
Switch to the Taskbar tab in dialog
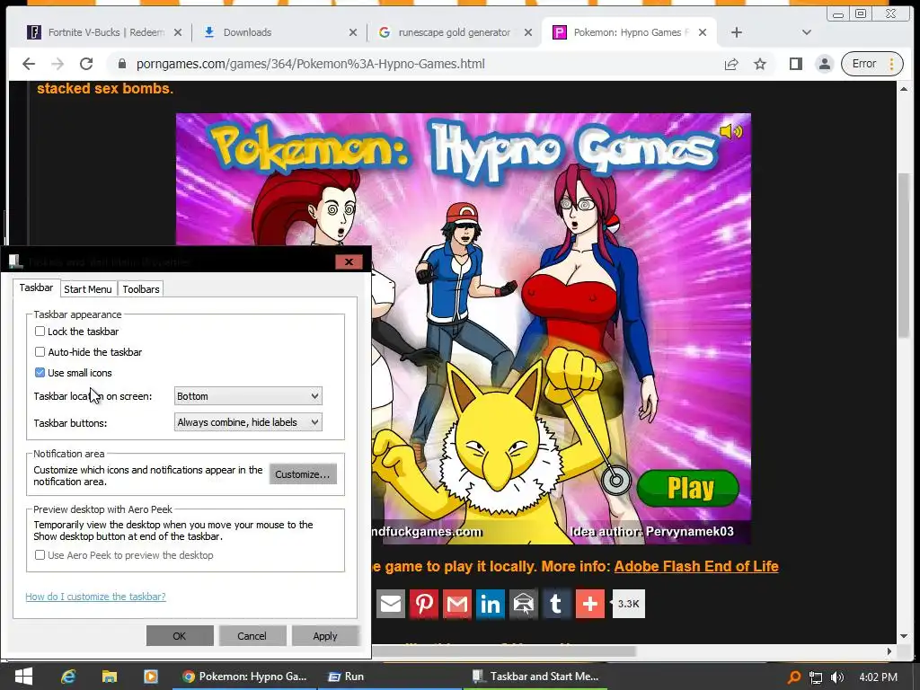point(36,287)
